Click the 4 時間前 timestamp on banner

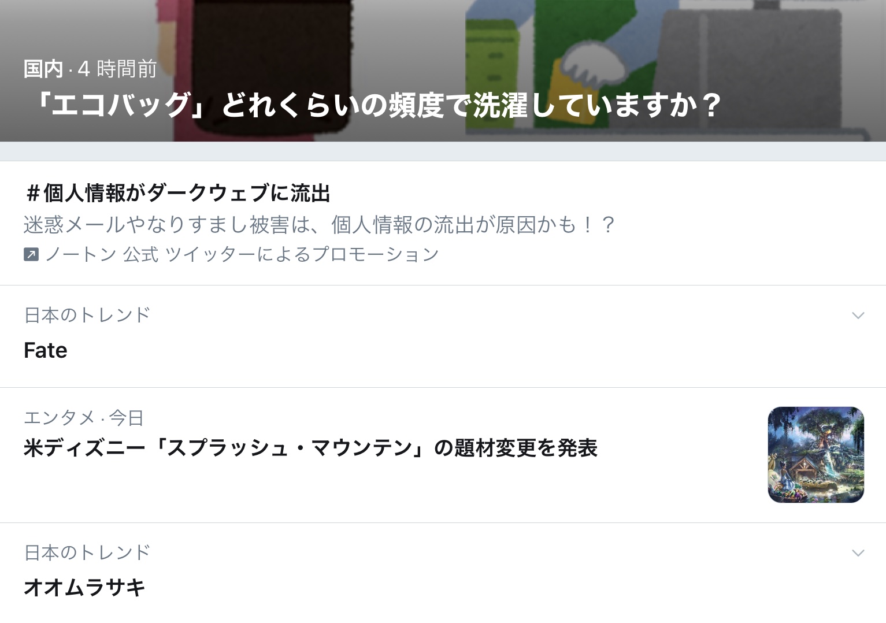117,69
